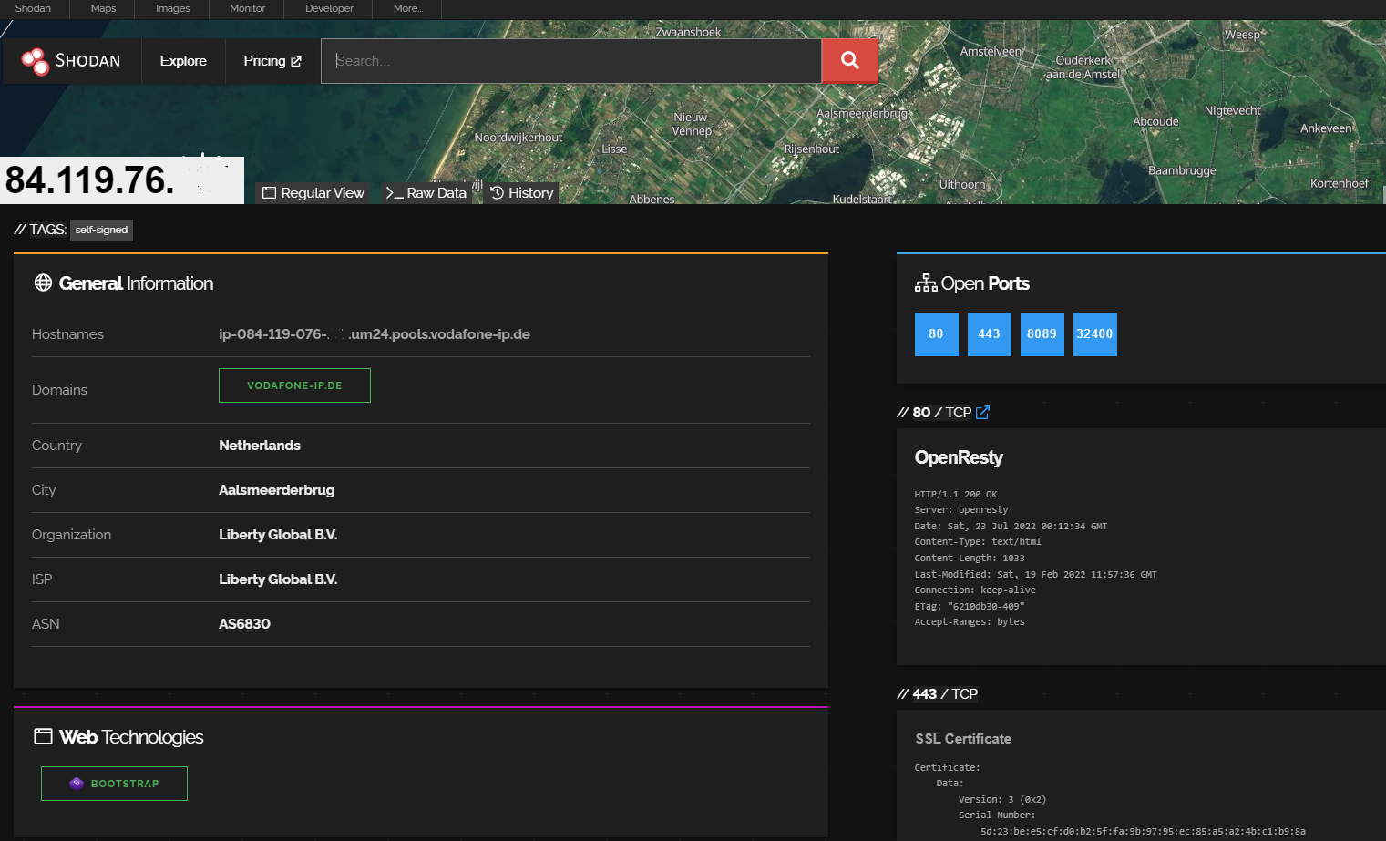Click the red search magnifier button
The height and width of the screenshot is (841, 1386).
(x=849, y=61)
